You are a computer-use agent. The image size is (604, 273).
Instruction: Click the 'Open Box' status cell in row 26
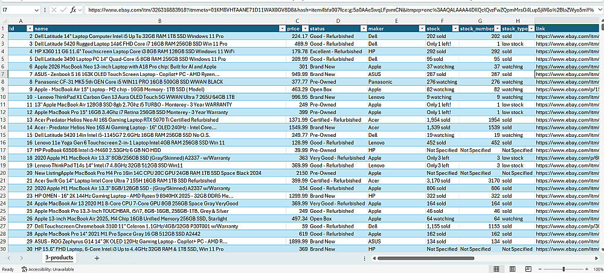coord(338,219)
